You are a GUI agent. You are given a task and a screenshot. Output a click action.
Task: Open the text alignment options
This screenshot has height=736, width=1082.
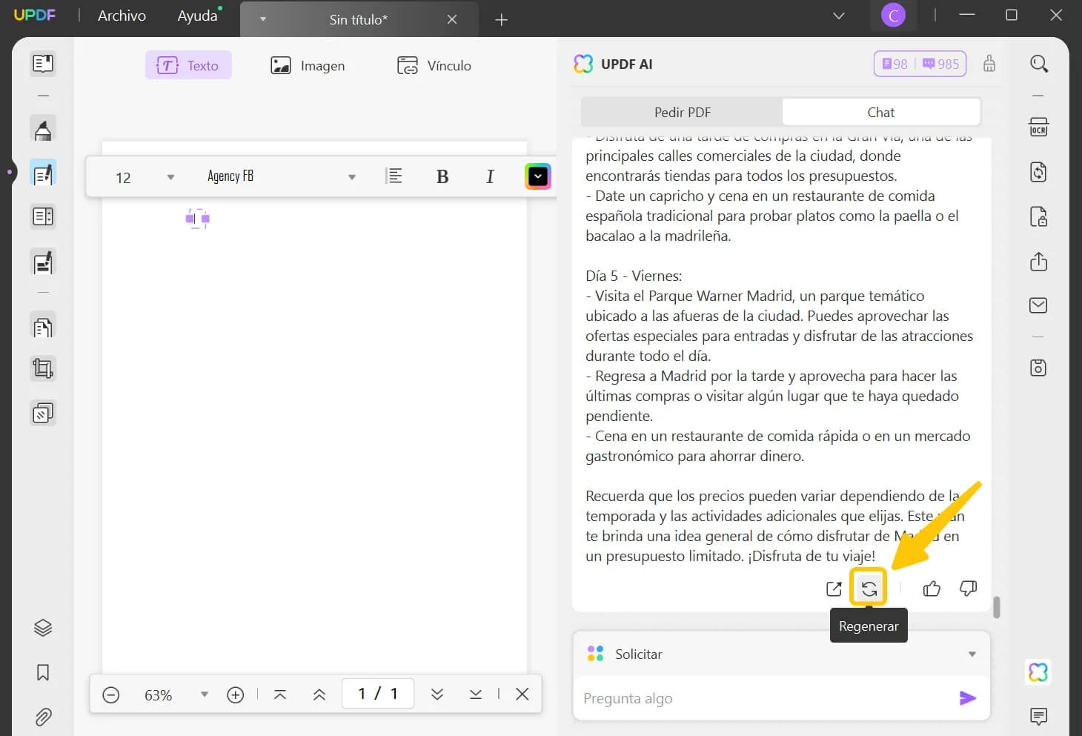pos(394,176)
